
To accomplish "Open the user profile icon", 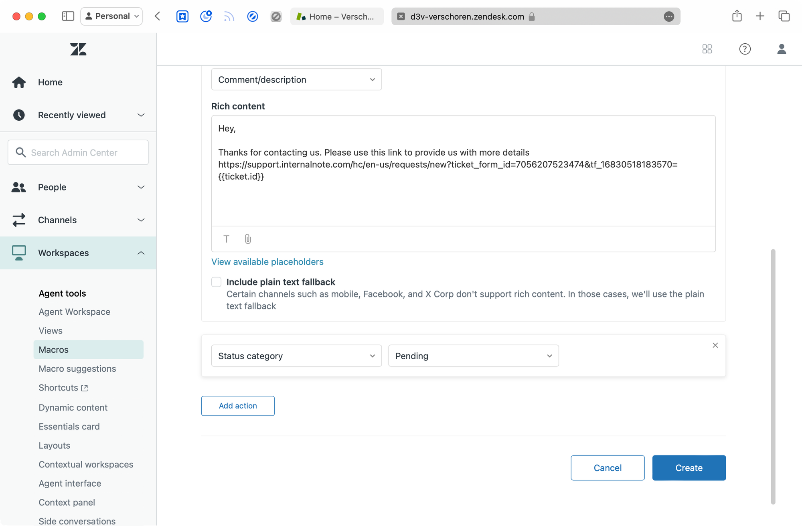I will tap(781, 49).
